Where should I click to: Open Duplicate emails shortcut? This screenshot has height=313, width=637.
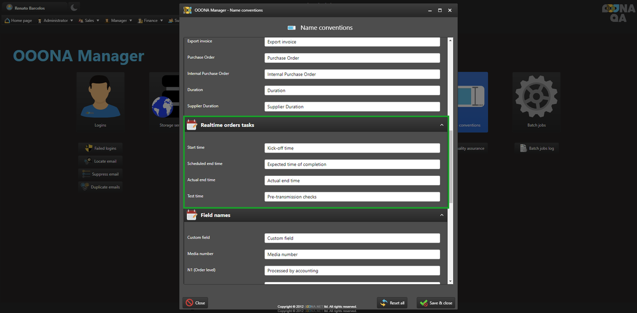101,187
